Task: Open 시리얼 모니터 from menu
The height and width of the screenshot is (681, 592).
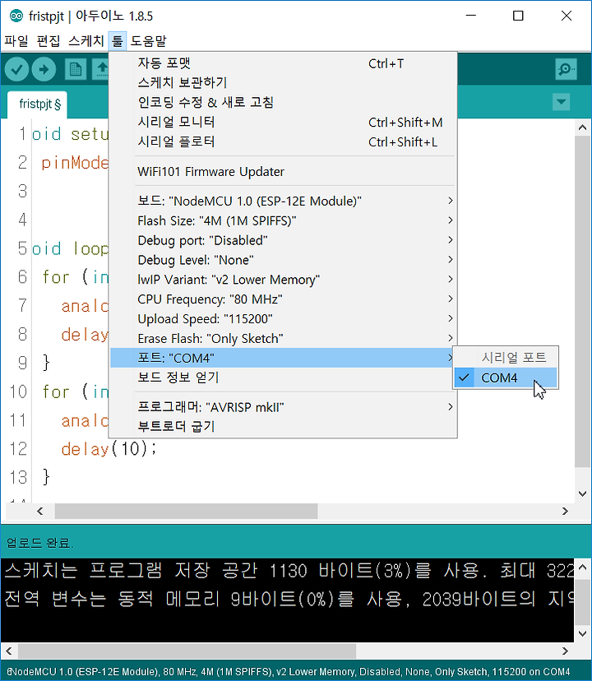Action: (283, 122)
